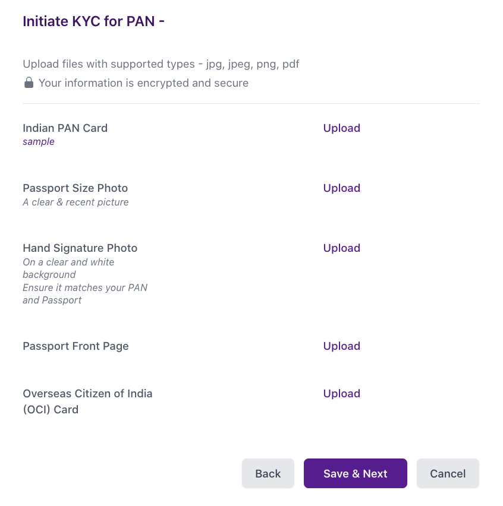The width and height of the screenshot is (503, 506).
Task: Click the Passport Front Page label
Action: [x=76, y=346]
